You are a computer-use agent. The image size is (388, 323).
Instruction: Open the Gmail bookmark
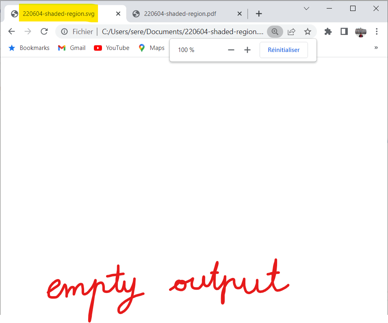tap(72, 48)
